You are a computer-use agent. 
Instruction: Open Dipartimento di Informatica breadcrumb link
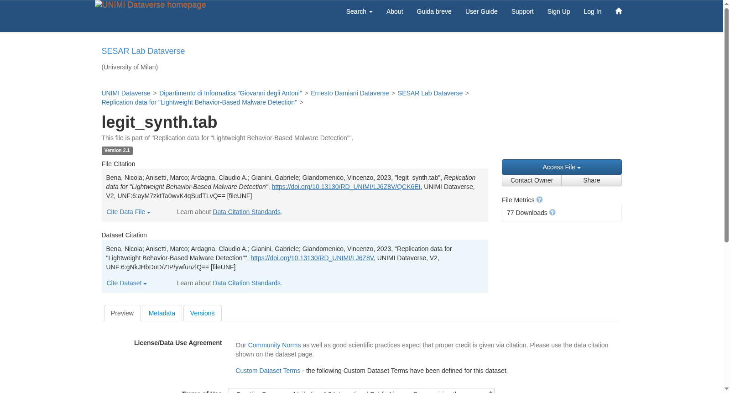(230, 93)
